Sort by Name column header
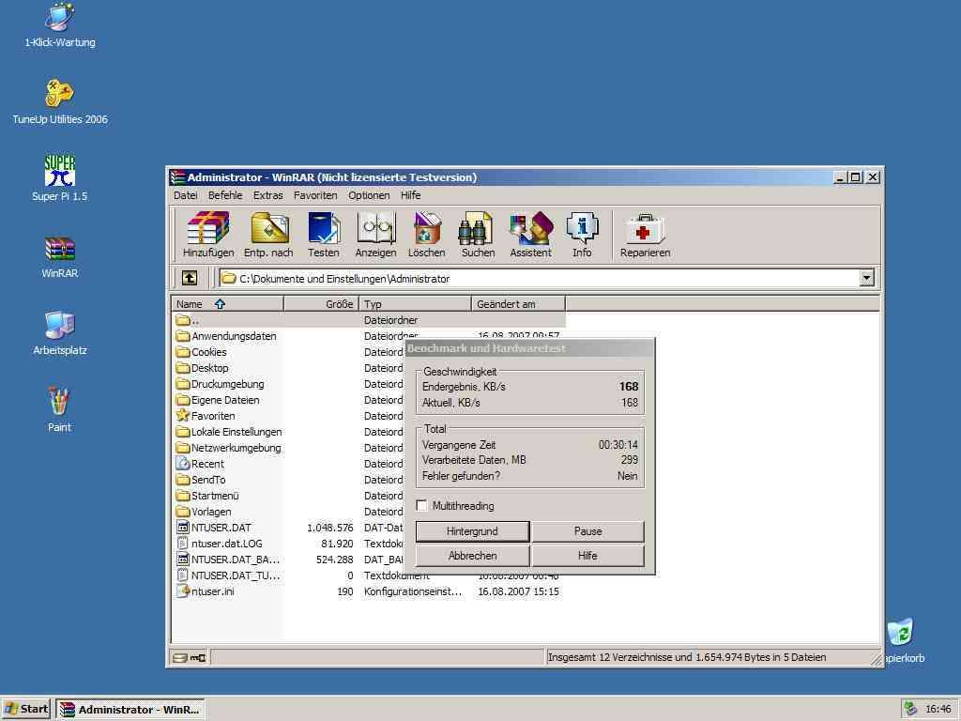961x721 pixels. pyautogui.click(x=228, y=303)
